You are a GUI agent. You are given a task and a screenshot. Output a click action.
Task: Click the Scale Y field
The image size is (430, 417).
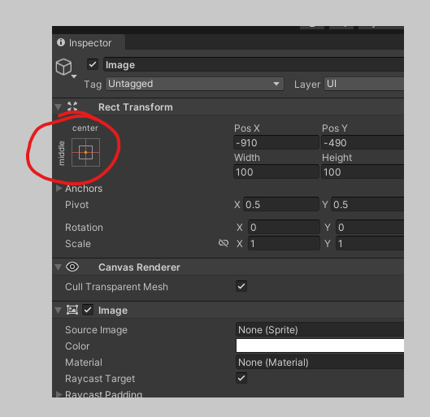(370, 244)
